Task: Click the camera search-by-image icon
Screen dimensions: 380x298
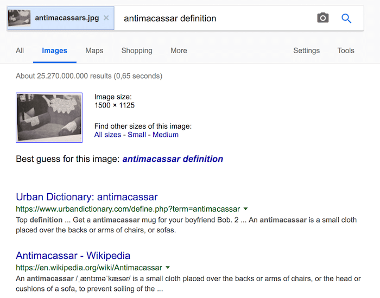Action: pyautogui.click(x=323, y=18)
